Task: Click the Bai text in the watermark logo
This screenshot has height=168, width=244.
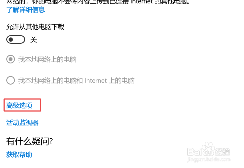Action: pos(195,152)
